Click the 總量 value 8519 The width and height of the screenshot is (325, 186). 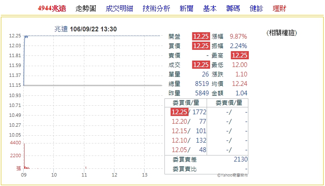pyautogui.click(x=202, y=84)
